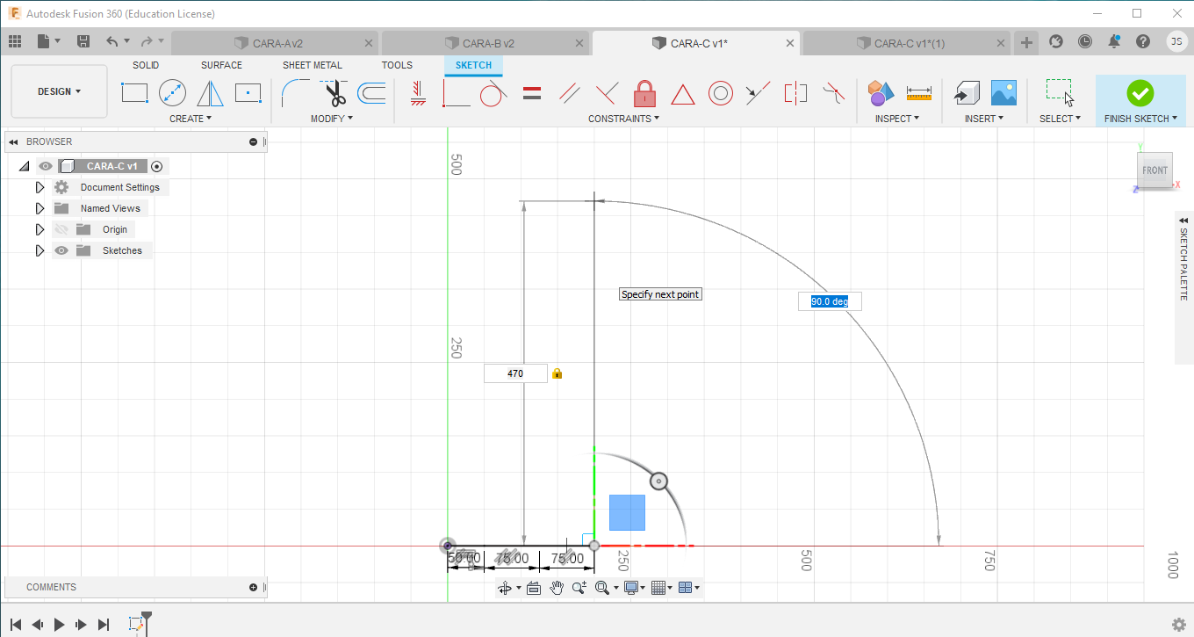Apply the Curvature constraint

(833, 91)
